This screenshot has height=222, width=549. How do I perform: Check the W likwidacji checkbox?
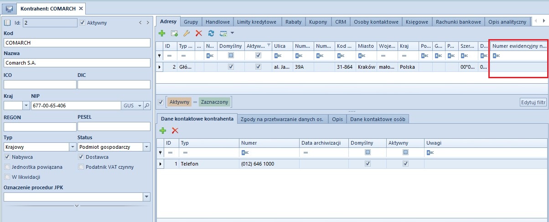tap(7, 177)
